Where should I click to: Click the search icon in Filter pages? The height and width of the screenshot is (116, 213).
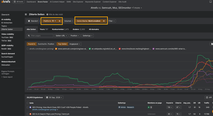pos(29,36)
